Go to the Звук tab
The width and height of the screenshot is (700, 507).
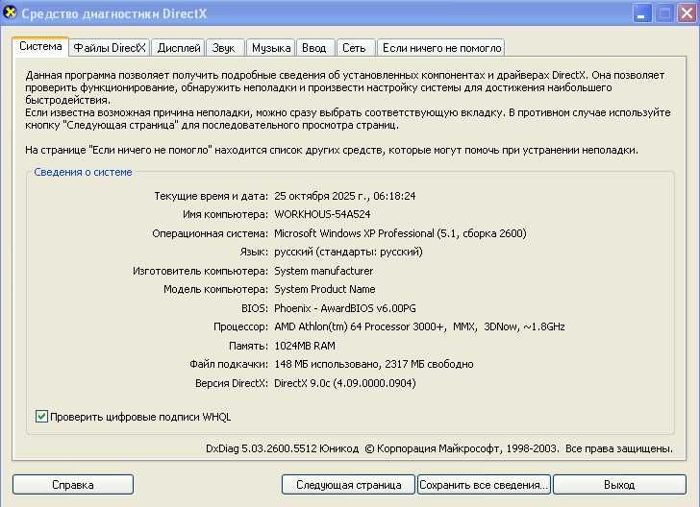(223, 48)
